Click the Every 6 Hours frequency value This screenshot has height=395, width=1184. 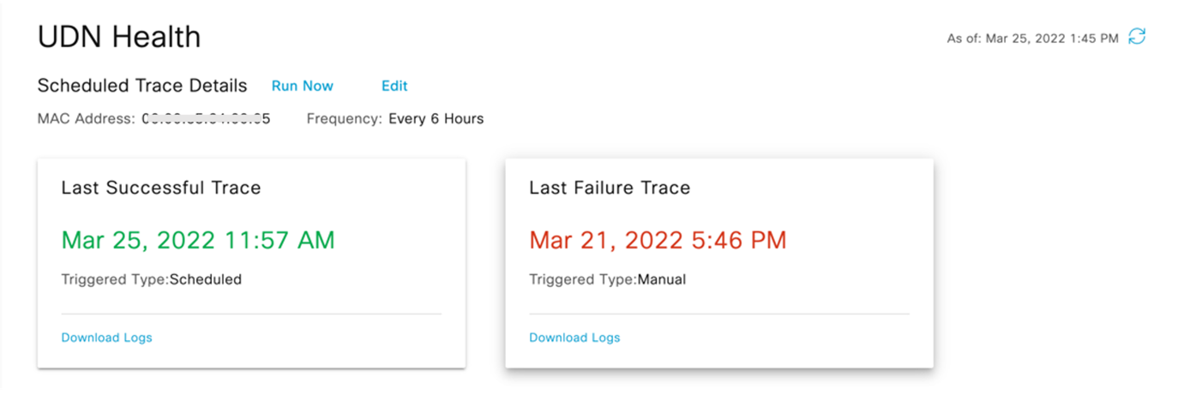coord(436,119)
